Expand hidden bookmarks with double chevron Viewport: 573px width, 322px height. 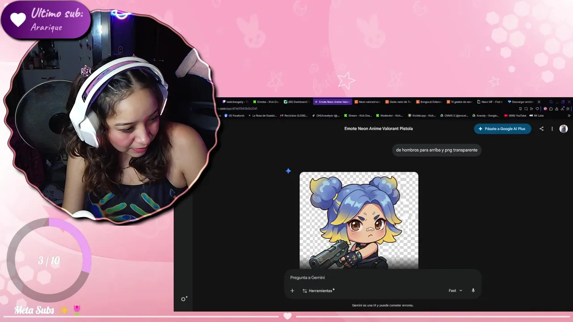[569, 116]
